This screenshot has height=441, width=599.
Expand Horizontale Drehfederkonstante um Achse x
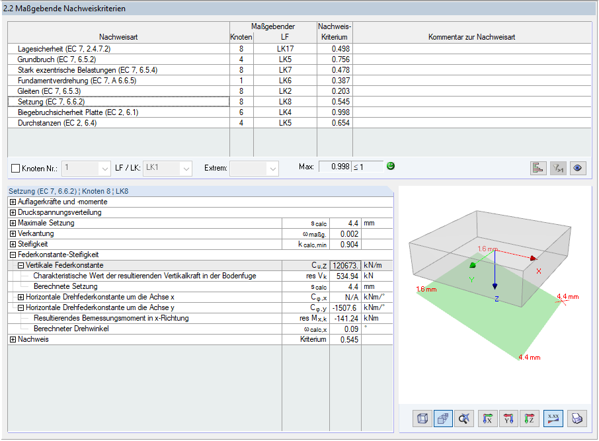pos(20,297)
